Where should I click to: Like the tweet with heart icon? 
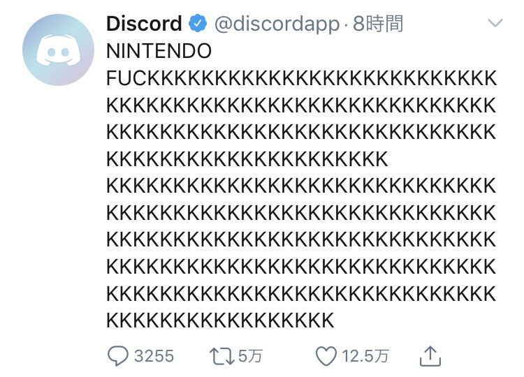[x=326, y=356]
